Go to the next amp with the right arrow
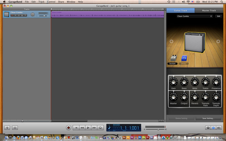Image resolution: width=226 pixels, height=141 pixels. pyautogui.click(x=218, y=41)
